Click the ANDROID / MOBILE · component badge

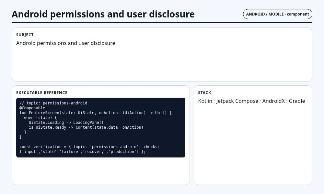pyautogui.click(x=278, y=14)
